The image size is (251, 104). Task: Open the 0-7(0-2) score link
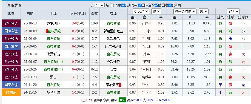tap(78, 62)
